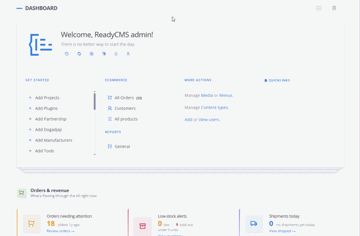Click the blue dash beside the DASHBOARD title
This screenshot has width=360, height=236.
coord(19,9)
